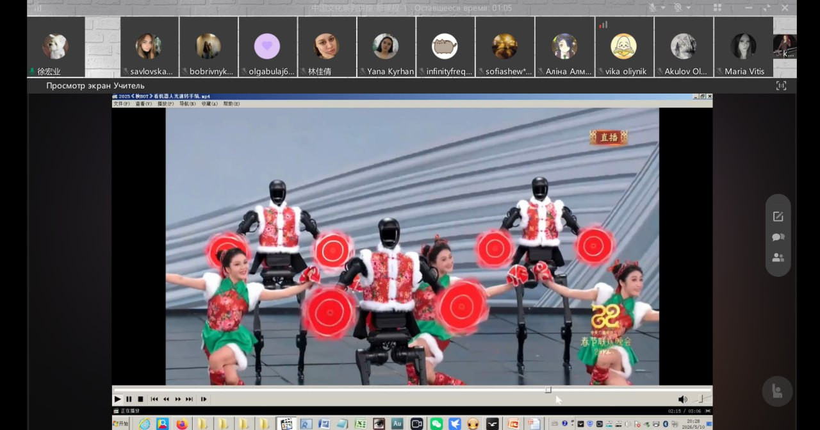Viewport: 820px width, 430px height.
Task: Open the annotation pencil tool in right sidebar
Action: [x=778, y=217]
